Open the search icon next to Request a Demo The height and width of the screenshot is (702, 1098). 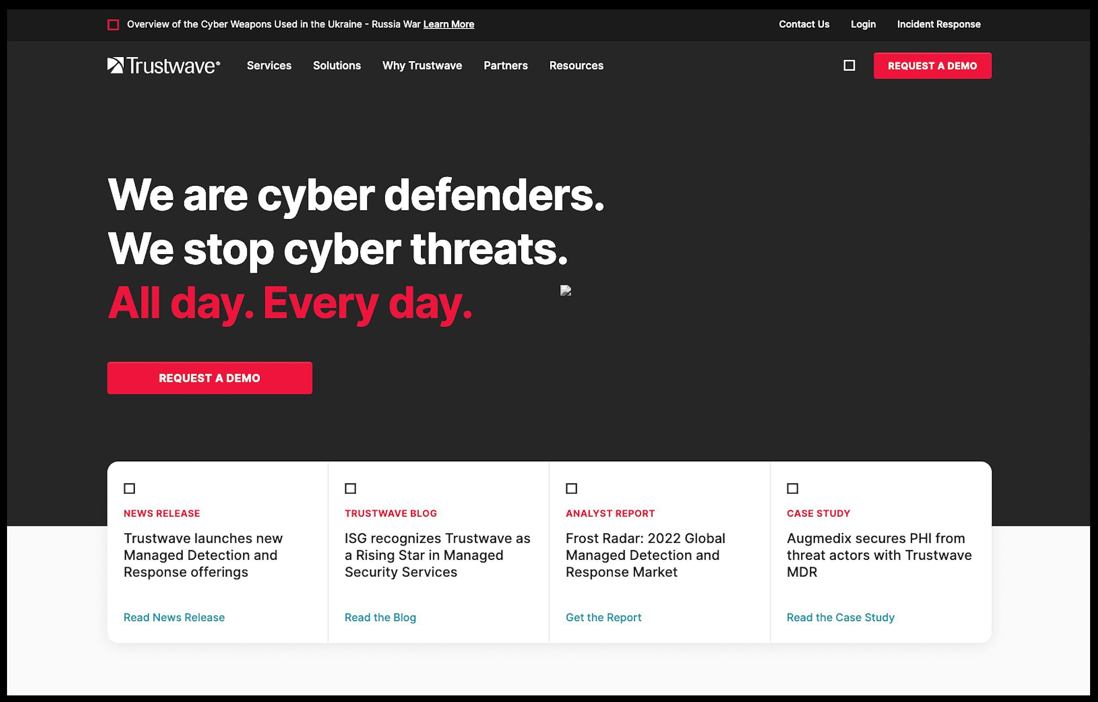pos(849,65)
